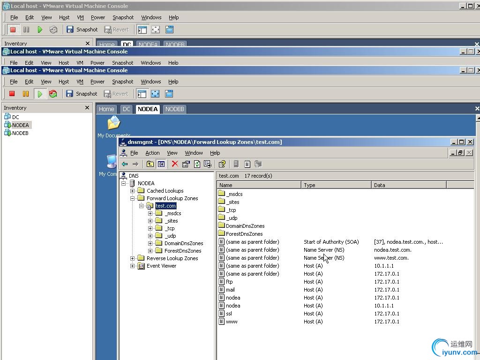
Task: Open the Action menu in dnsmgmt
Action: point(152,153)
